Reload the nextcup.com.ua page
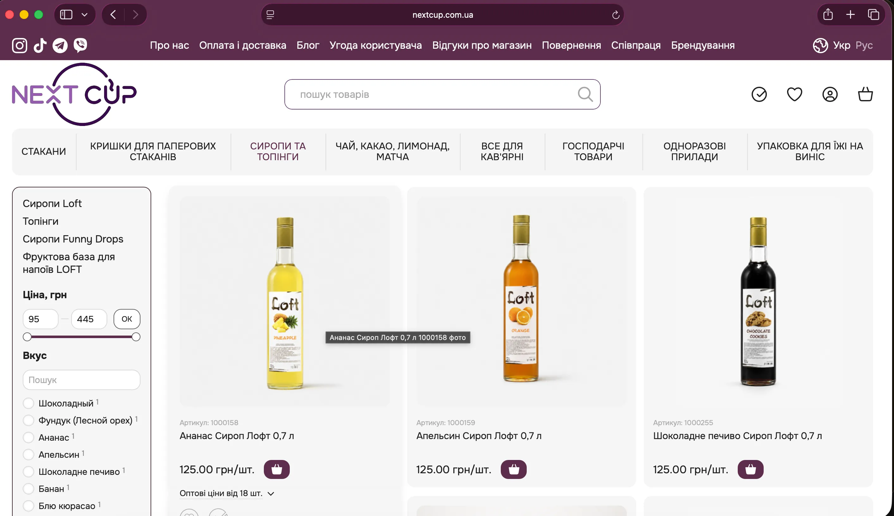 point(616,15)
